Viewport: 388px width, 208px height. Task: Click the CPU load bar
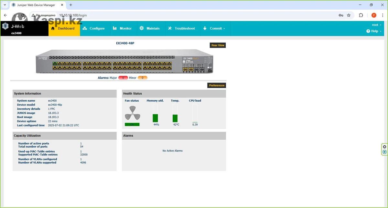pos(195,113)
